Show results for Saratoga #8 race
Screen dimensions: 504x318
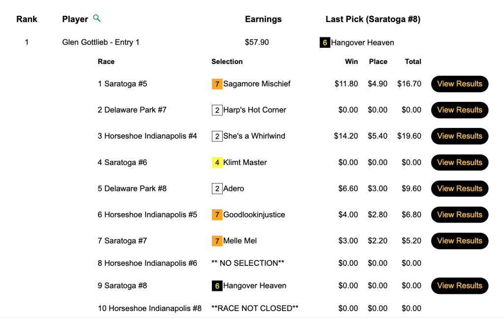(459, 286)
